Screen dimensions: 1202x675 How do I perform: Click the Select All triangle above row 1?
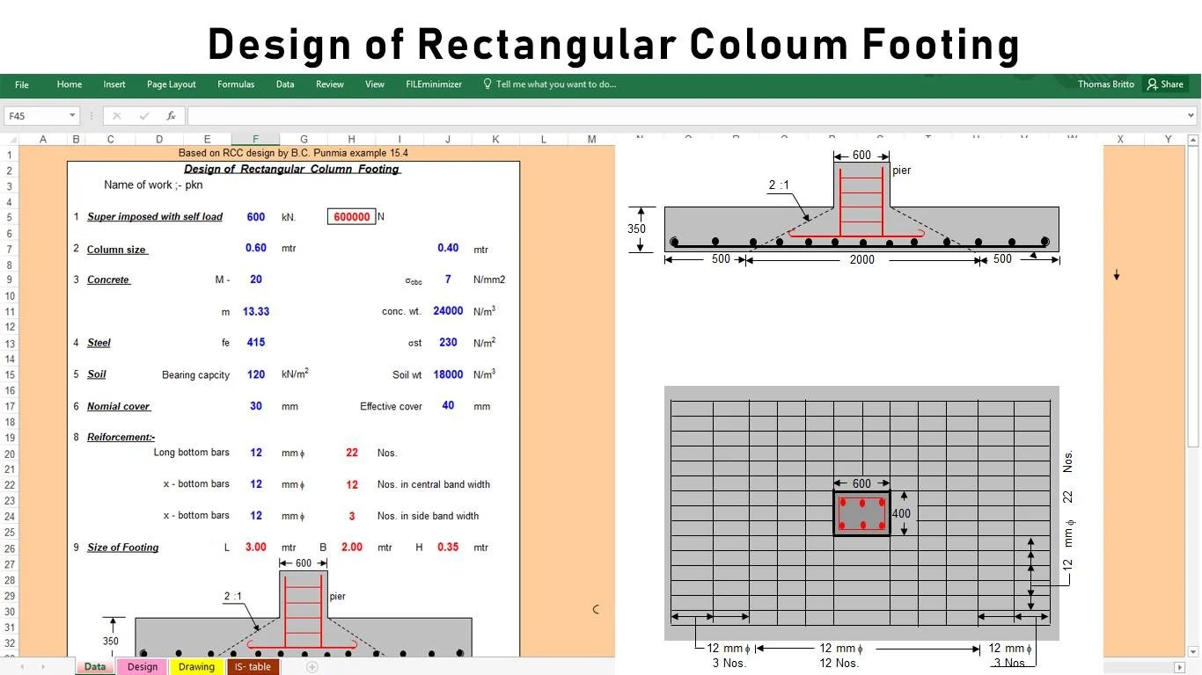[12, 139]
